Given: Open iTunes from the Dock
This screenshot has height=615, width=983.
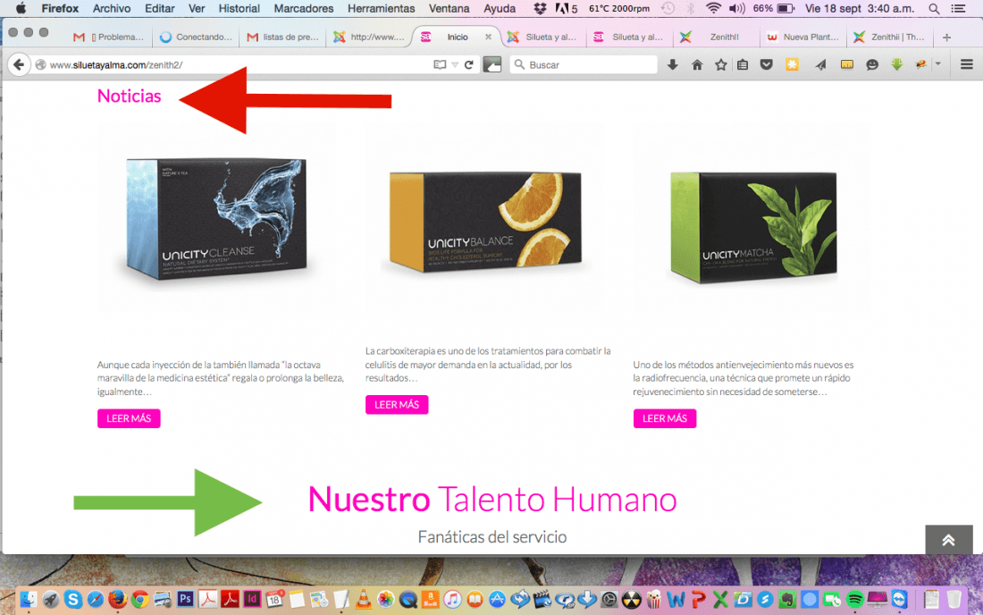Looking at the screenshot, I should pyautogui.click(x=452, y=599).
